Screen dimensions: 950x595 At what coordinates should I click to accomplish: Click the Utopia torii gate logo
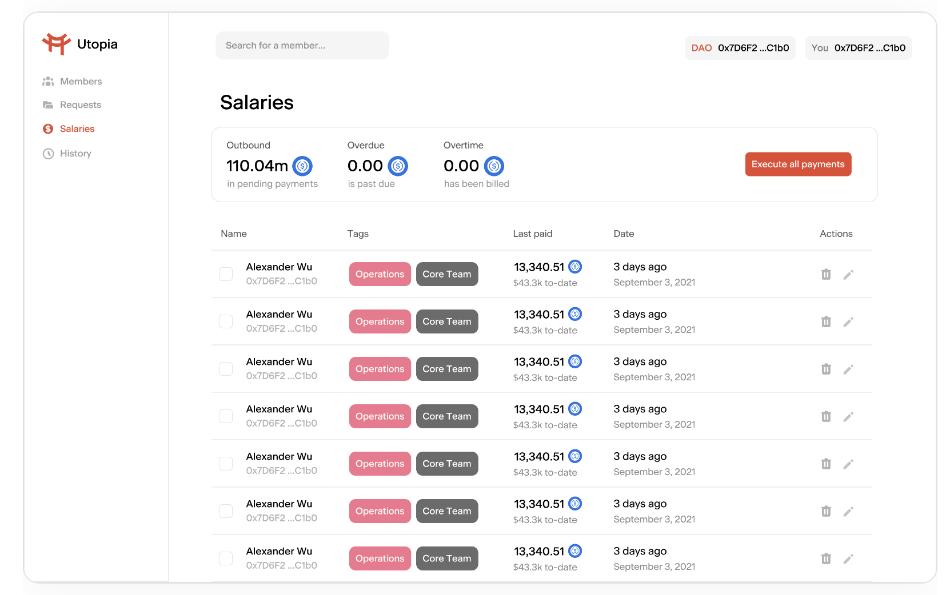(x=56, y=44)
